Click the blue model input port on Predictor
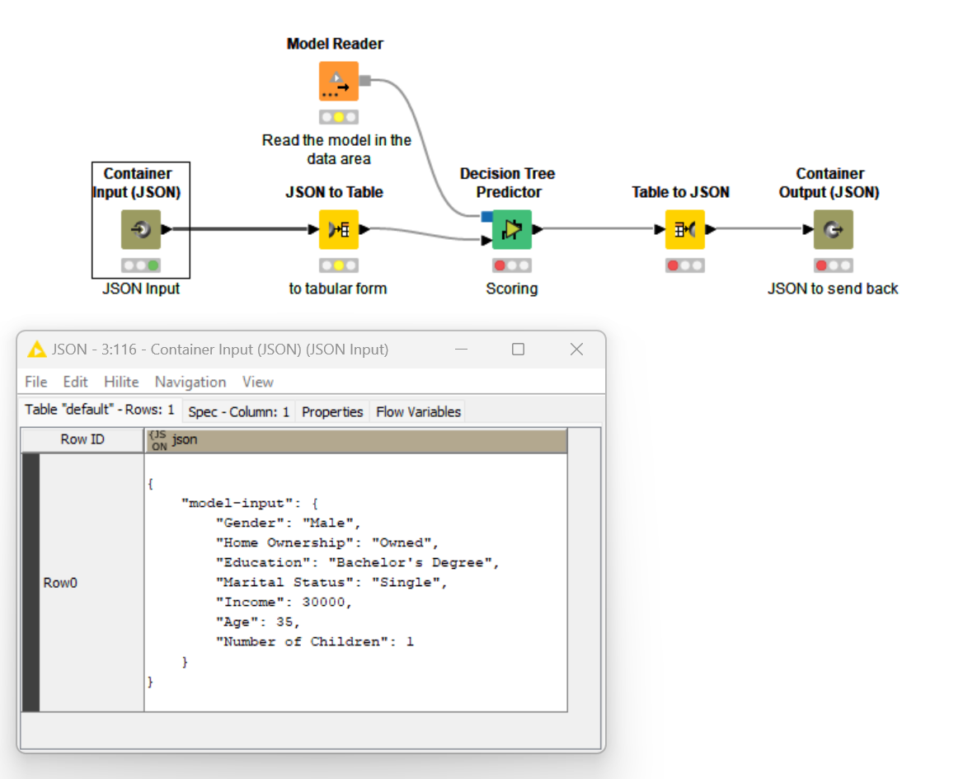The width and height of the screenshot is (963, 779). pyautogui.click(x=486, y=216)
